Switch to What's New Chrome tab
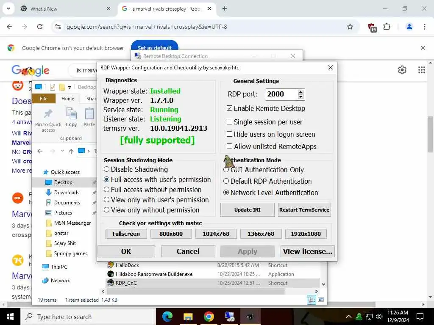434x325 pixels. (x=66, y=9)
